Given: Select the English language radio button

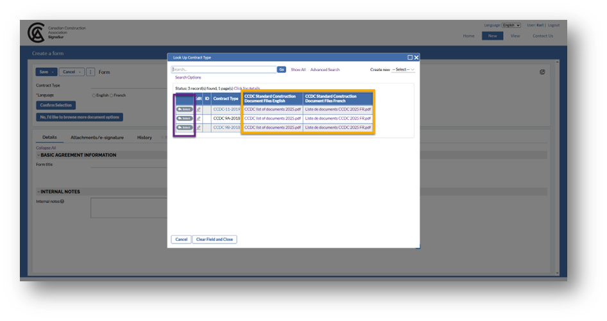Looking at the screenshot, I should (94, 95).
